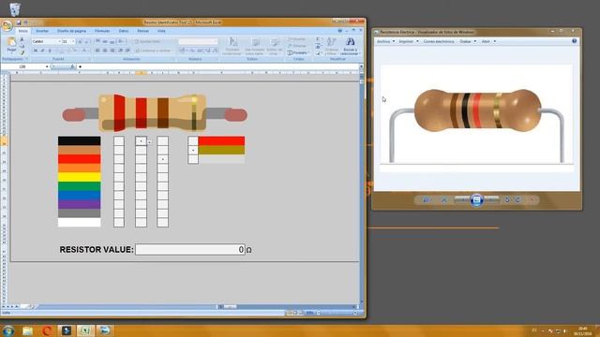600x337 pixels.
Task: Rotate photo clockwise in viewer
Action: (517, 199)
